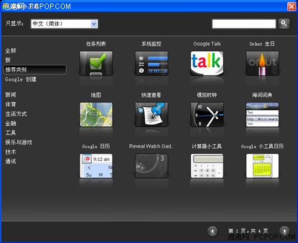Select the 系统监控 gadget icon
Screen dimensions: 298x243
(x=151, y=63)
